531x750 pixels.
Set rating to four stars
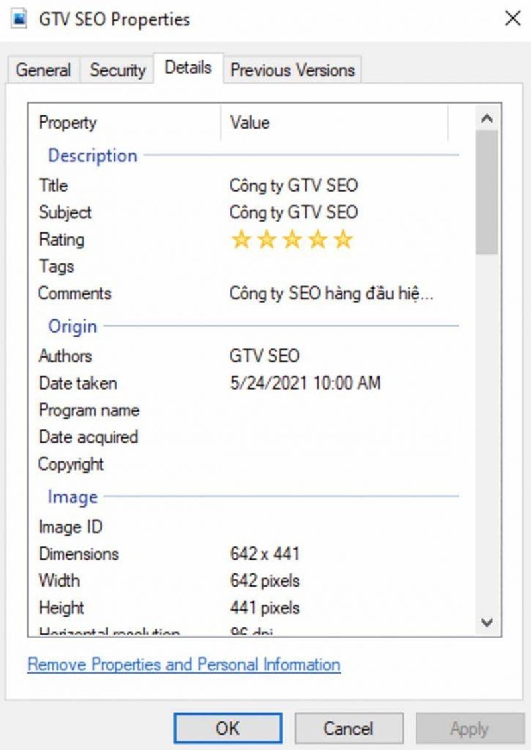318,239
